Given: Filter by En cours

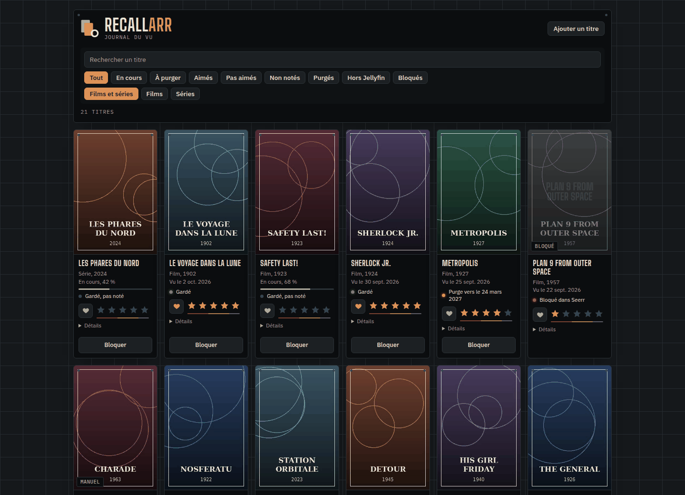Looking at the screenshot, I should (129, 78).
